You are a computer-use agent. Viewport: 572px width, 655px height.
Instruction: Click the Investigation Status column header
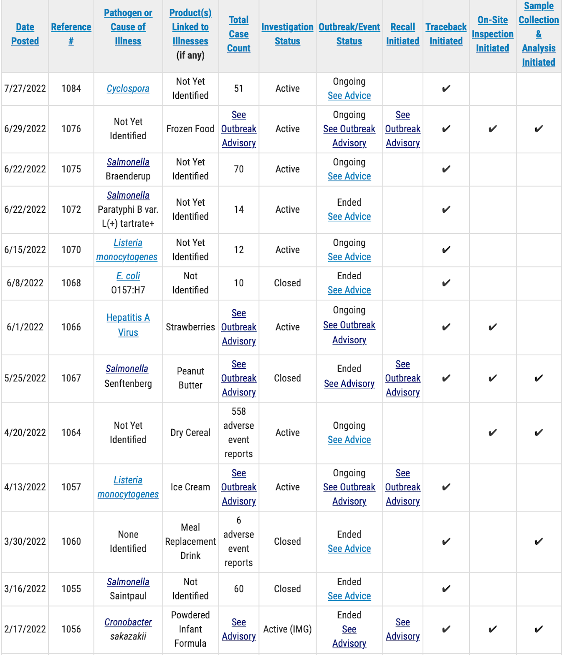287,34
